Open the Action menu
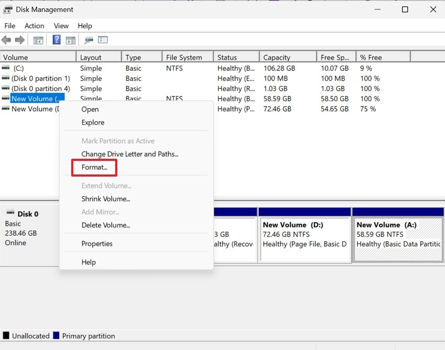 tap(34, 26)
